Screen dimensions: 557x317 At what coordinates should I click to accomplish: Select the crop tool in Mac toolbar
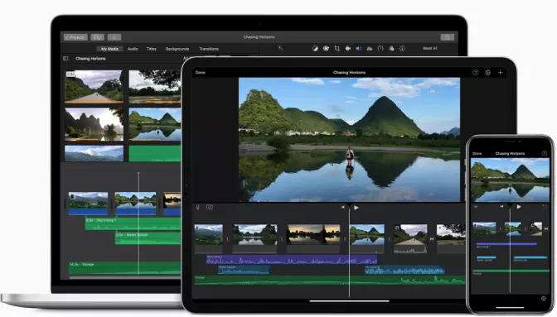point(337,49)
